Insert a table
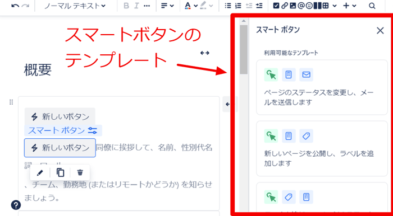This screenshot has height=216, width=393. coord(325,6)
